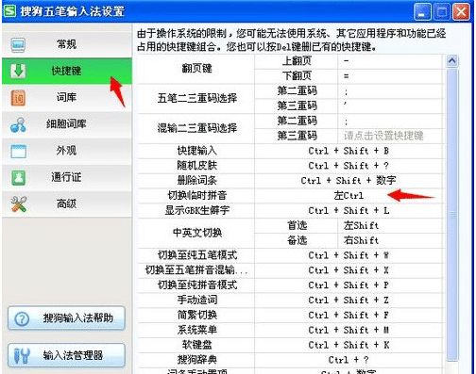The image size is (476, 374).
Task: Open the 词库 orange dictionary icon
Action: click(18, 98)
